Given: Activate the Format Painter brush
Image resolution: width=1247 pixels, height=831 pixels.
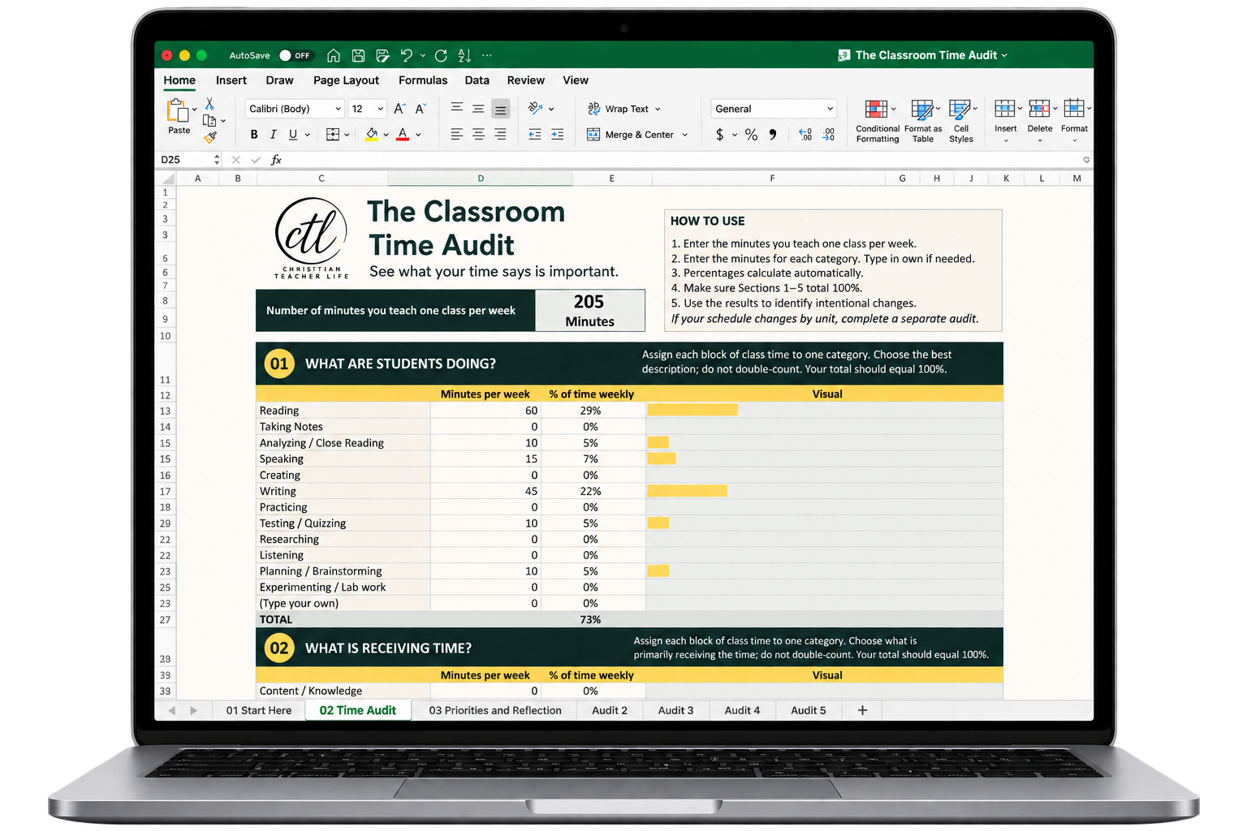Looking at the screenshot, I should 210,137.
